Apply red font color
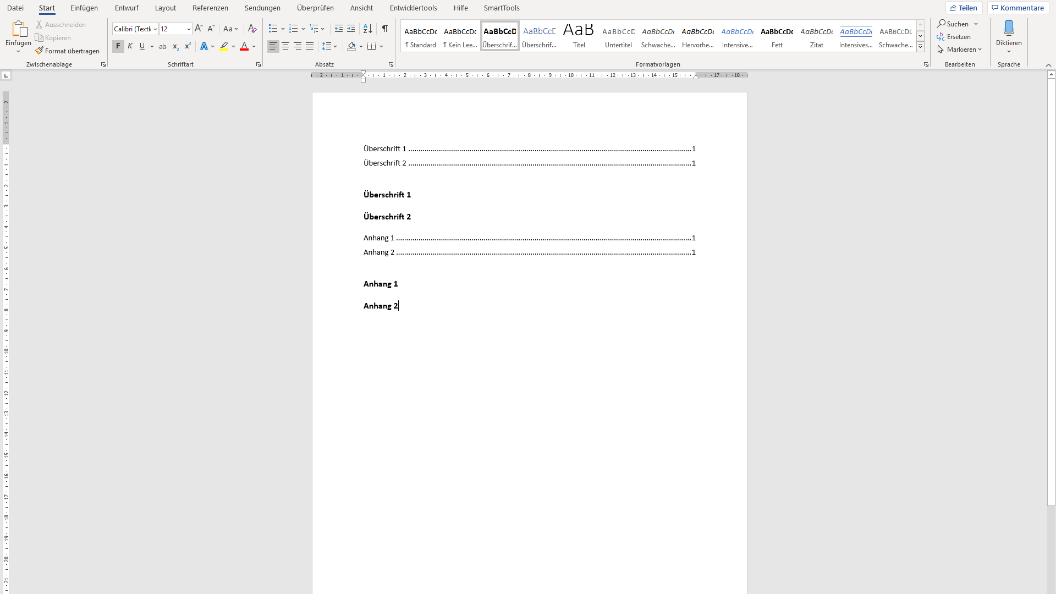Screen dimensions: 1056x594 (x=244, y=46)
